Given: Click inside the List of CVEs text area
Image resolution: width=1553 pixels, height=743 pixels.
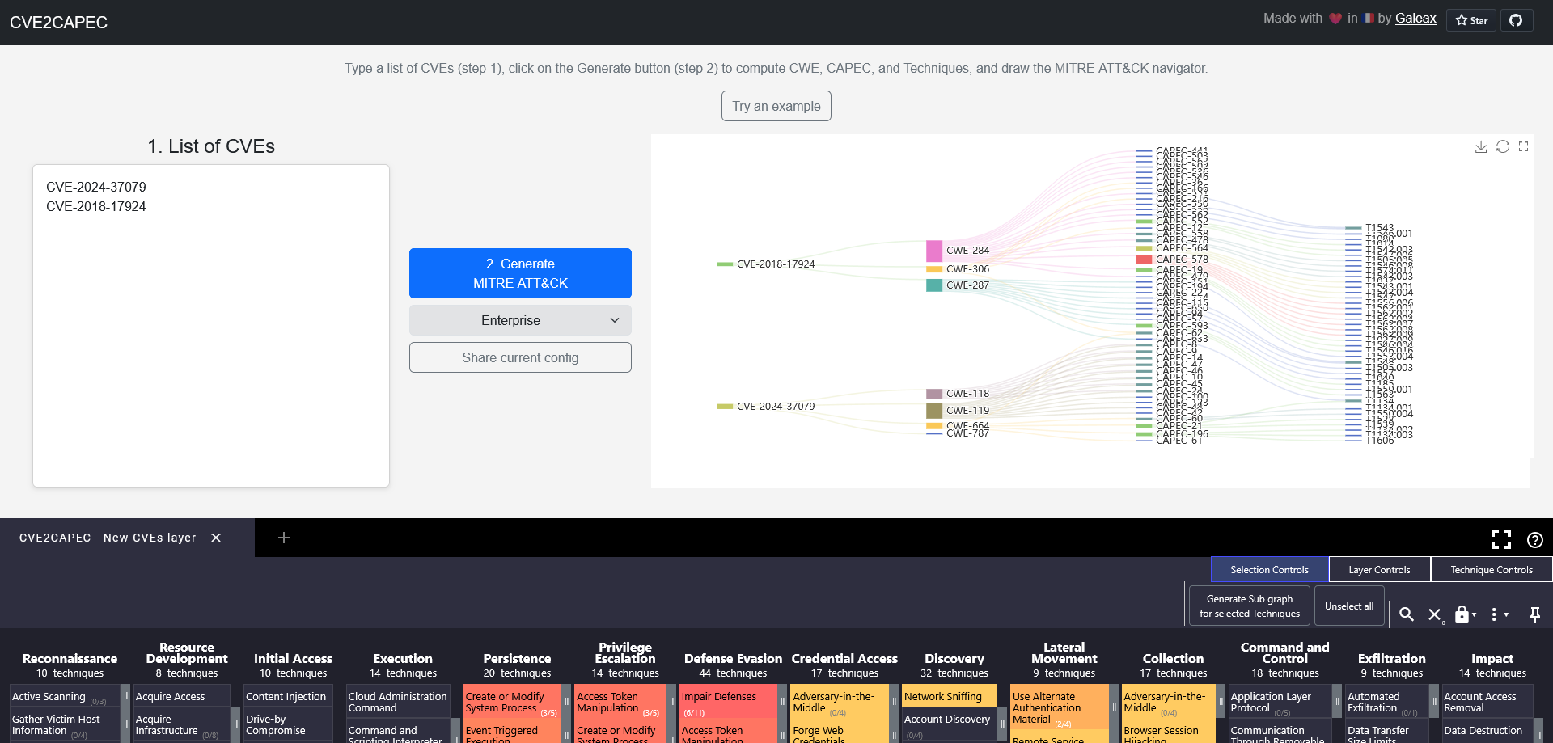Looking at the screenshot, I should [x=211, y=326].
